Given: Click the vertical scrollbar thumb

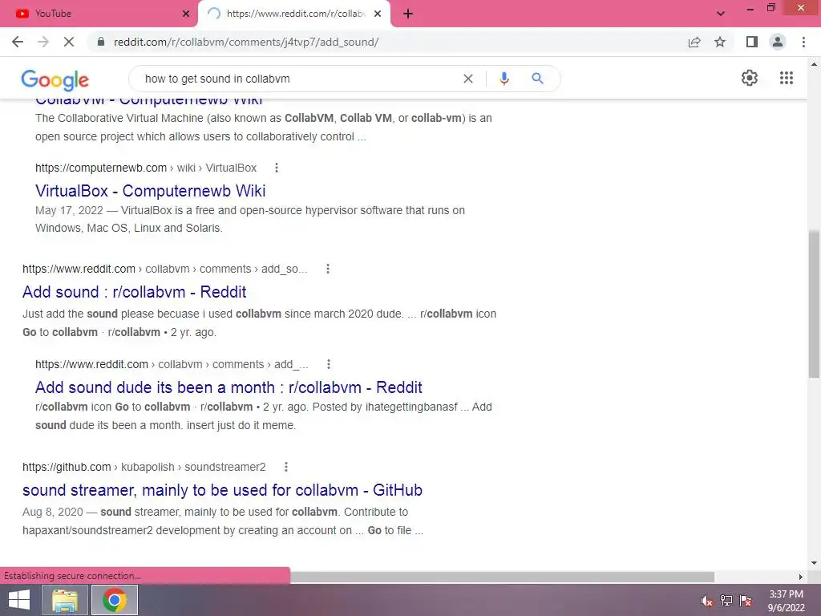Looking at the screenshot, I should (814, 303).
